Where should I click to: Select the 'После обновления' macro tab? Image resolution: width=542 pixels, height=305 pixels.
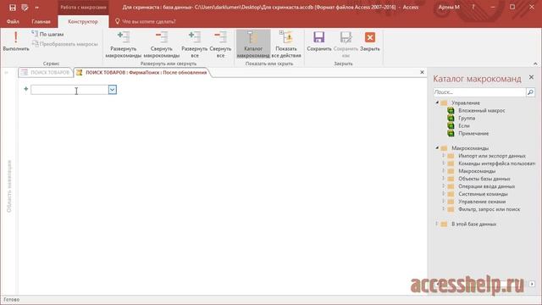click(142, 72)
